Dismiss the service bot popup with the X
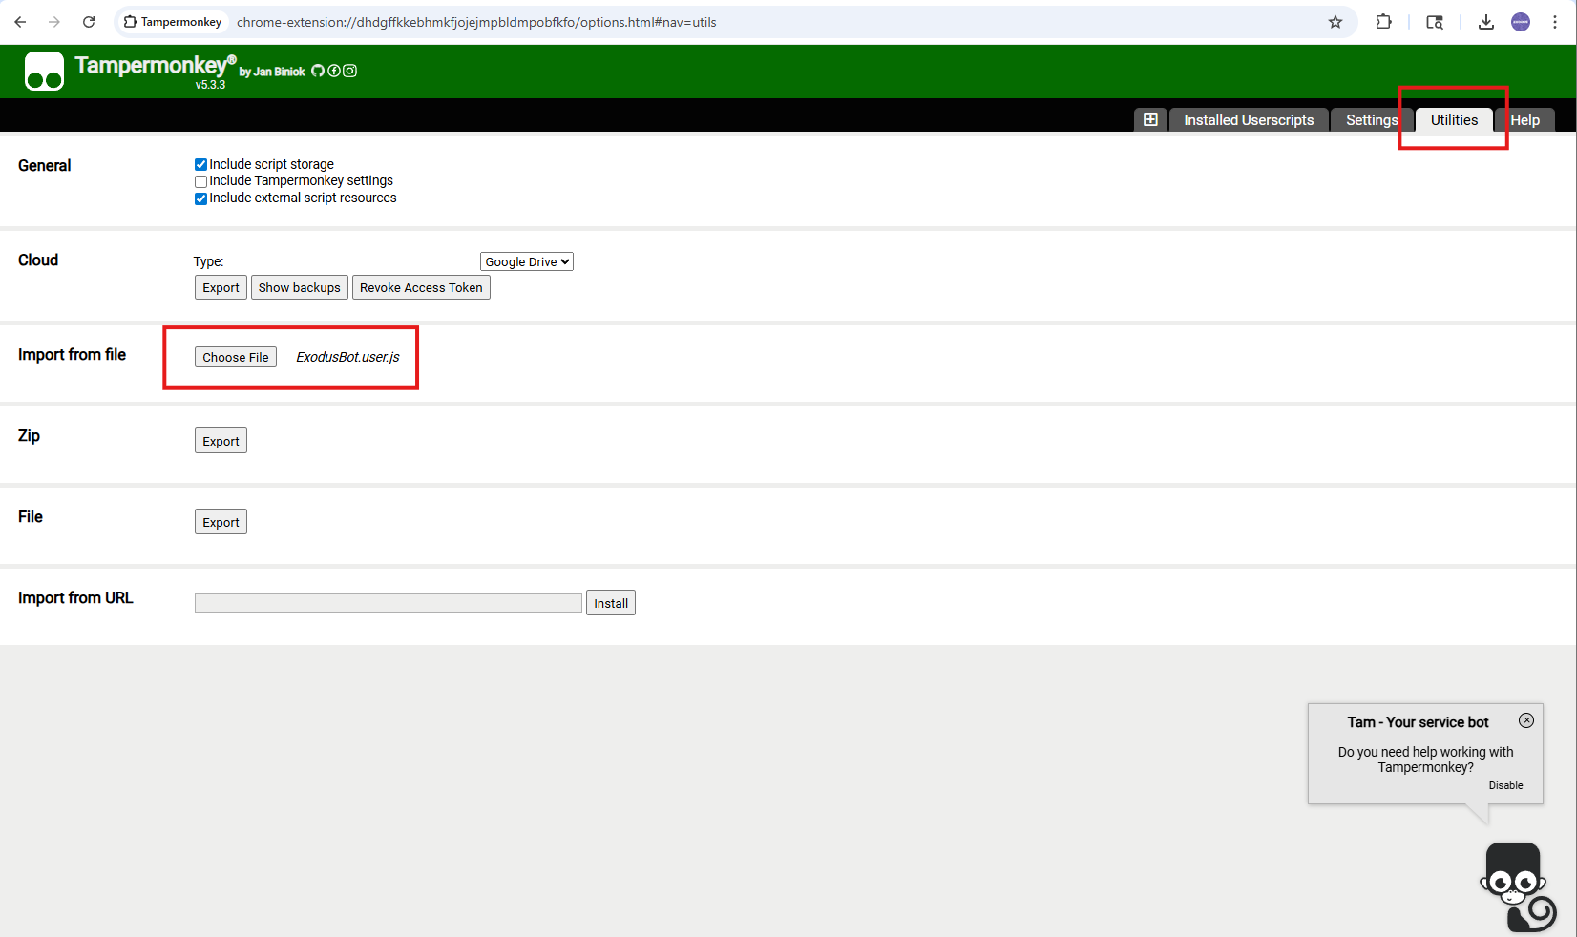This screenshot has width=1577, height=937. click(1526, 720)
